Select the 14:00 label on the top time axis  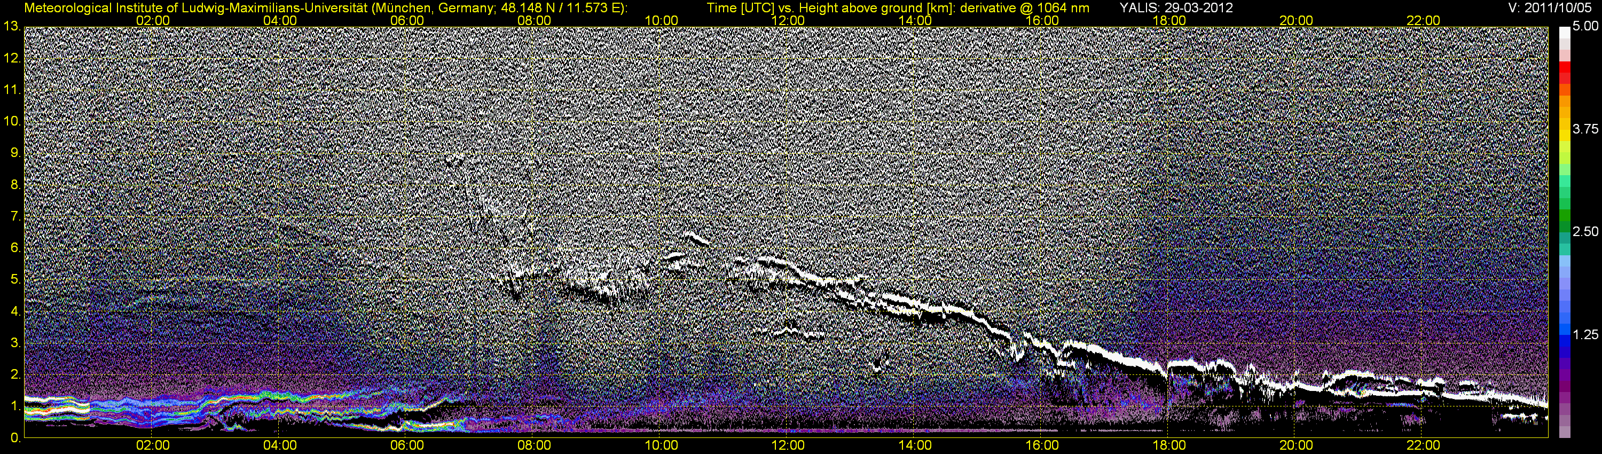[915, 20]
